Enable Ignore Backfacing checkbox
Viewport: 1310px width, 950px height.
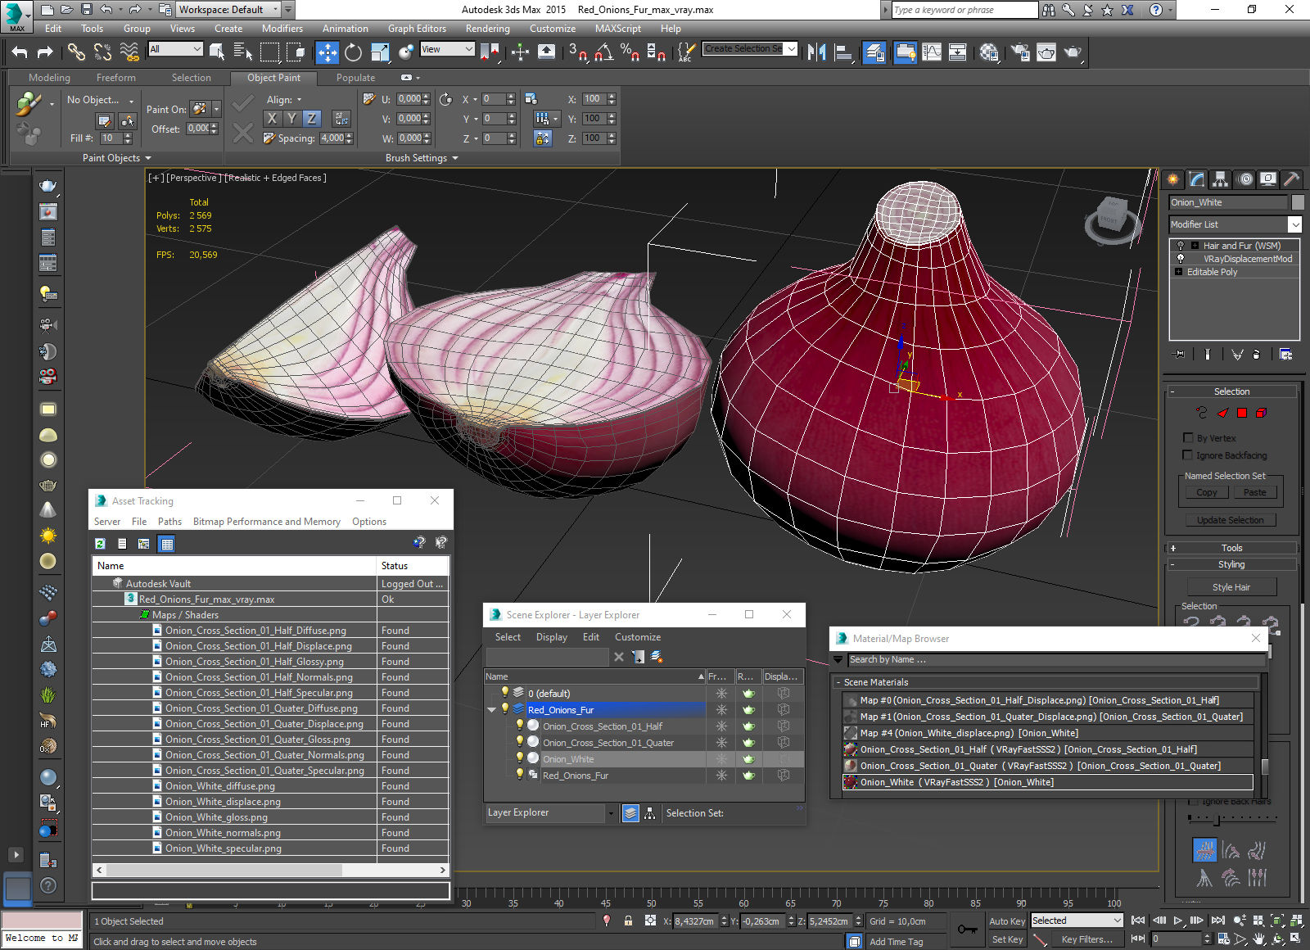tap(1188, 455)
